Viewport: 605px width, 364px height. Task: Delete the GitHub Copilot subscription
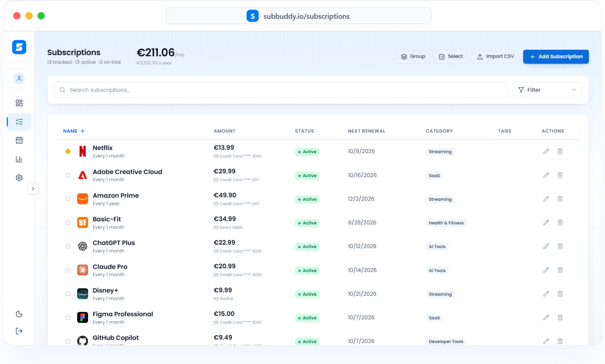pyautogui.click(x=560, y=341)
